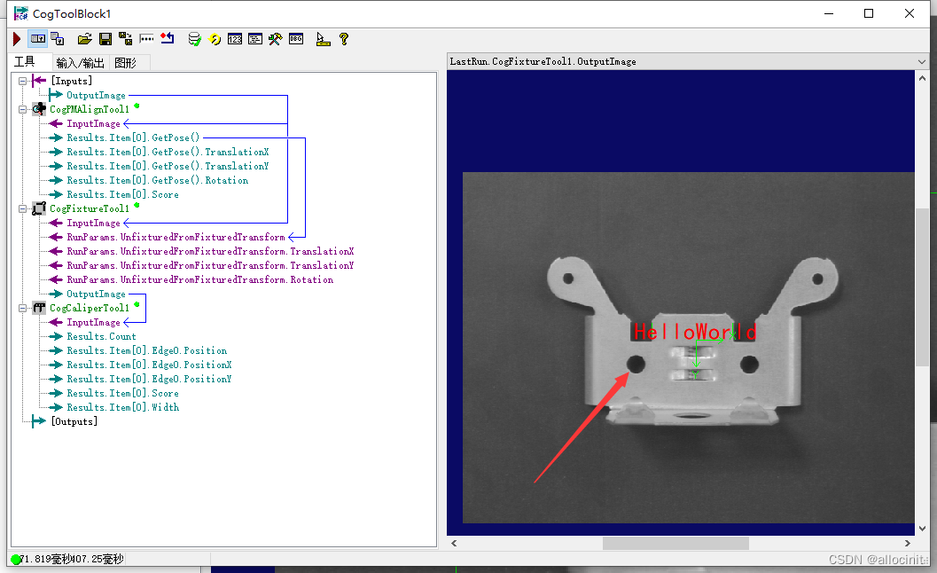Collapse the [Inputs] tree node
Viewport: 937px width, 573px height.
click(23, 81)
